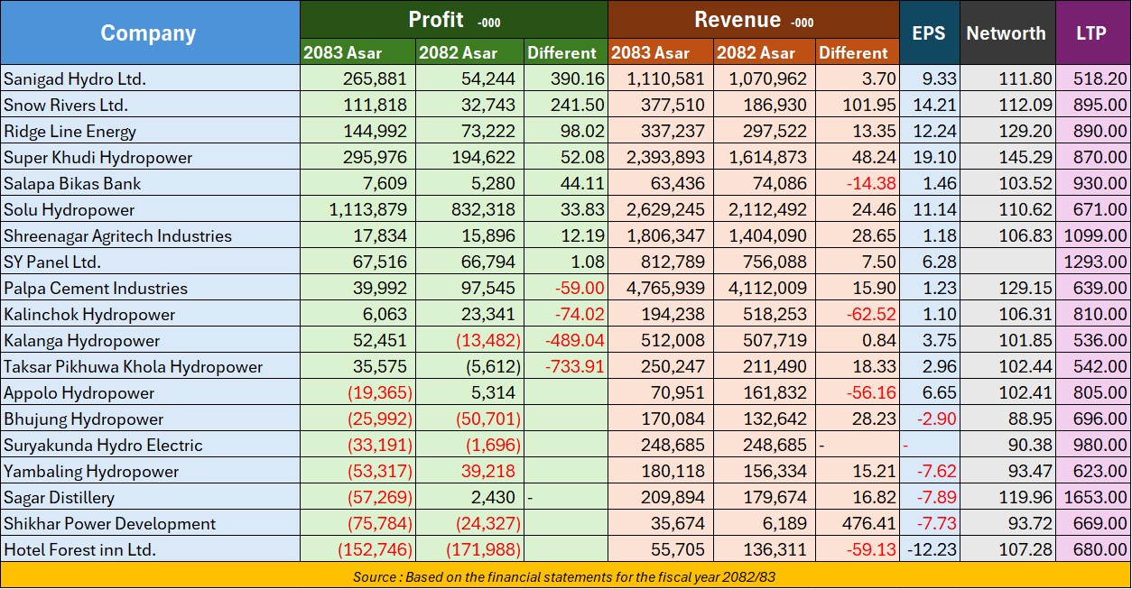Click the EPS column header
Image resolution: width=1132 pixels, height=589 pixels.
click(x=929, y=32)
